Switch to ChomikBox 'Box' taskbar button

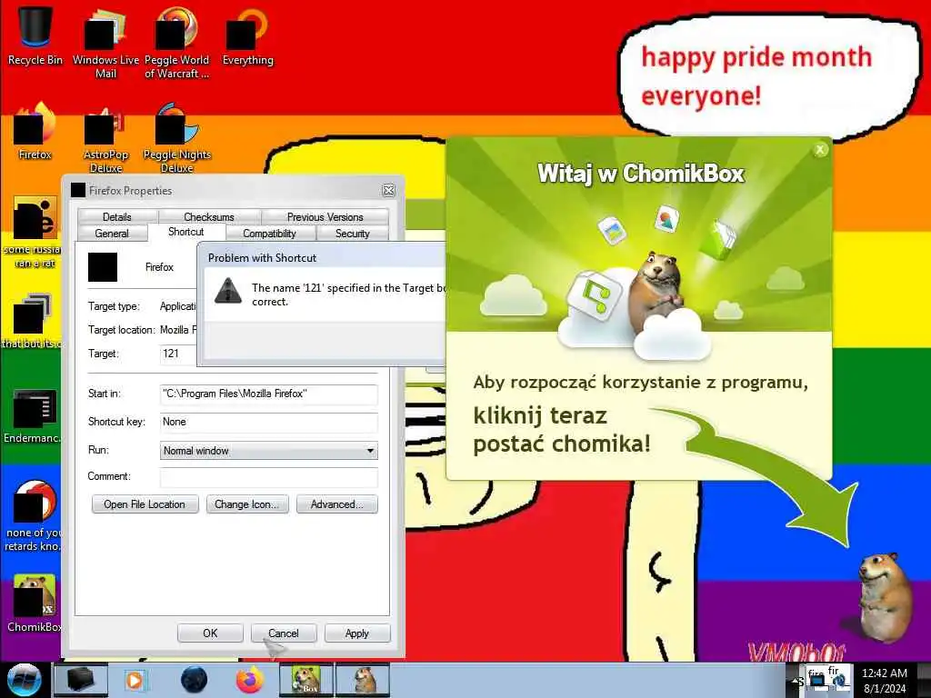[305, 680]
